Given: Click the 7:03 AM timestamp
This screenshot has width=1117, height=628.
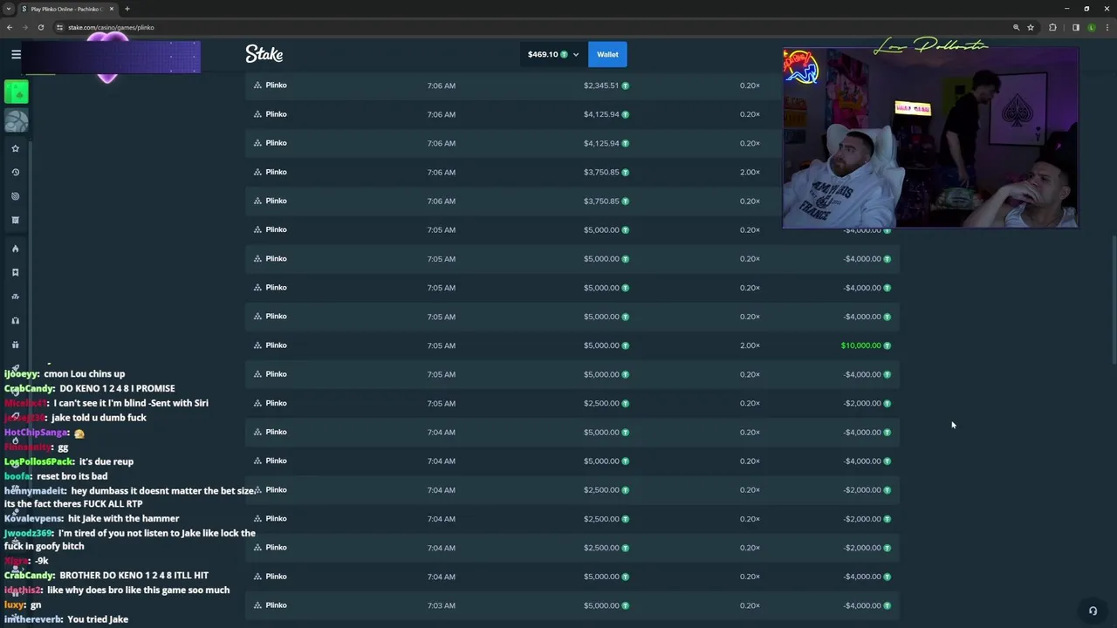Looking at the screenshot, I should coord(441,605).
